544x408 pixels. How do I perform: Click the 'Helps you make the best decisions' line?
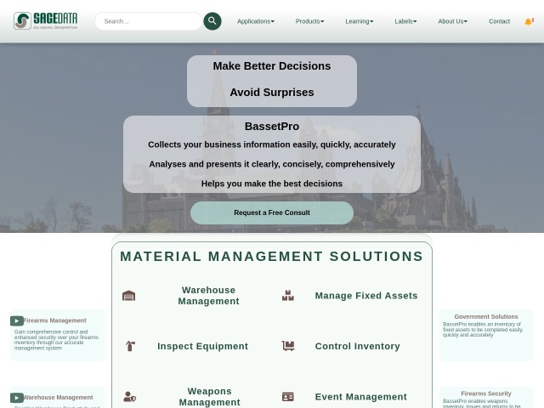[272, 184]
